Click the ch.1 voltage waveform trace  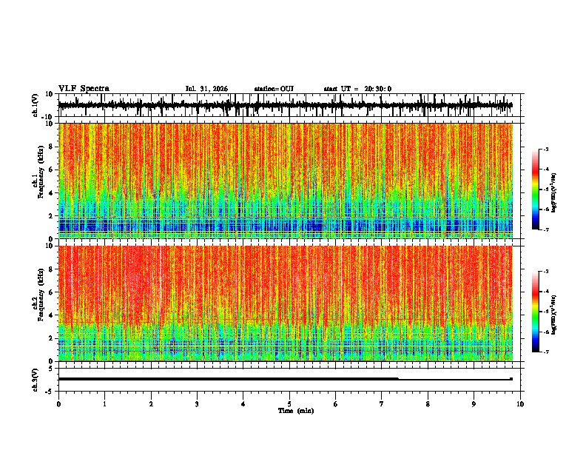point(285,105)
